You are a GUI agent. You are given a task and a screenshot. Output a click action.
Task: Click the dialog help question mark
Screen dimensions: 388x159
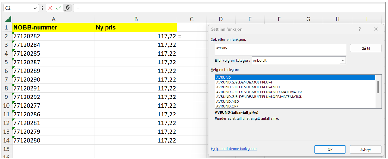359,29
